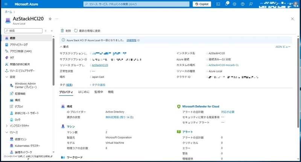Image resolution: width=301 pixels, height=162 pixels.
Task: Open the Azure portal hamburger menu
Action: [x=6, y=4]
